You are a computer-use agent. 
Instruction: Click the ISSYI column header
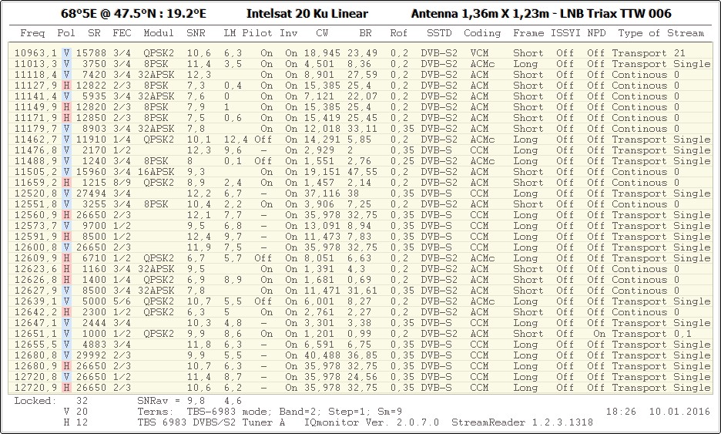coord(565,33)
